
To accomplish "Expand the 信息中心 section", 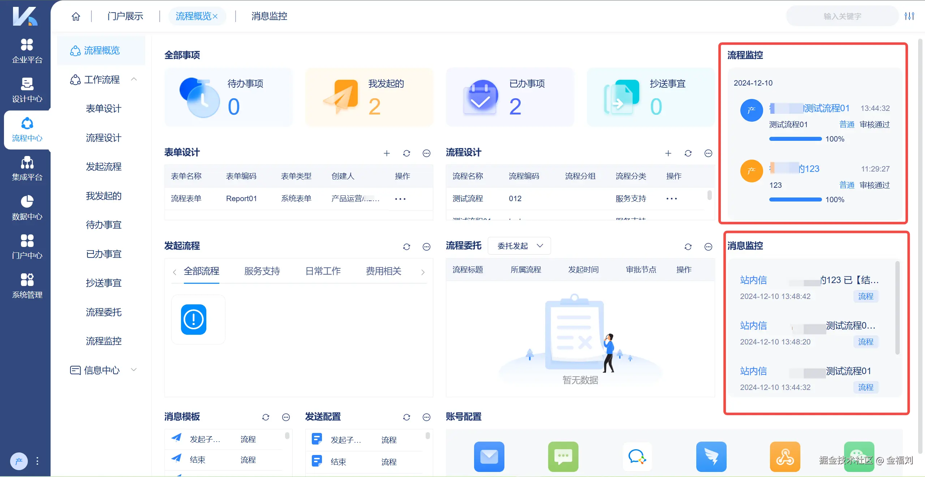I will pyautogui.click(x=134, y=369).
